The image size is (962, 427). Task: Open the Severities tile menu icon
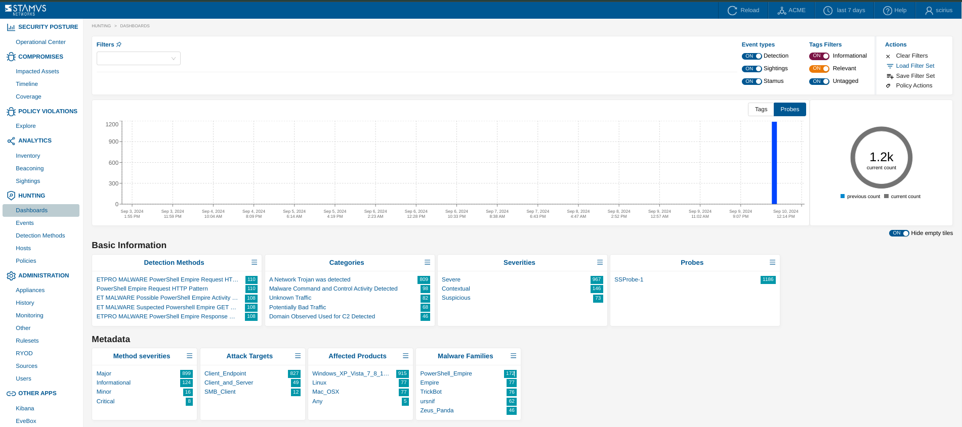(600, 262)
